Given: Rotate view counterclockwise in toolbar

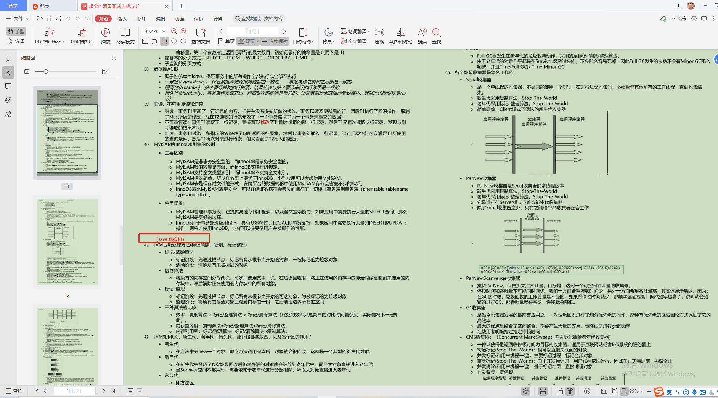Looking at the screenshot, I should (x=174, y=41).
